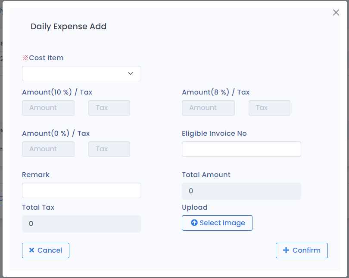This screenshot has width=349, height=278.
Task: Focus the Amount(10 %) amount field
Action: pos(48,108)
